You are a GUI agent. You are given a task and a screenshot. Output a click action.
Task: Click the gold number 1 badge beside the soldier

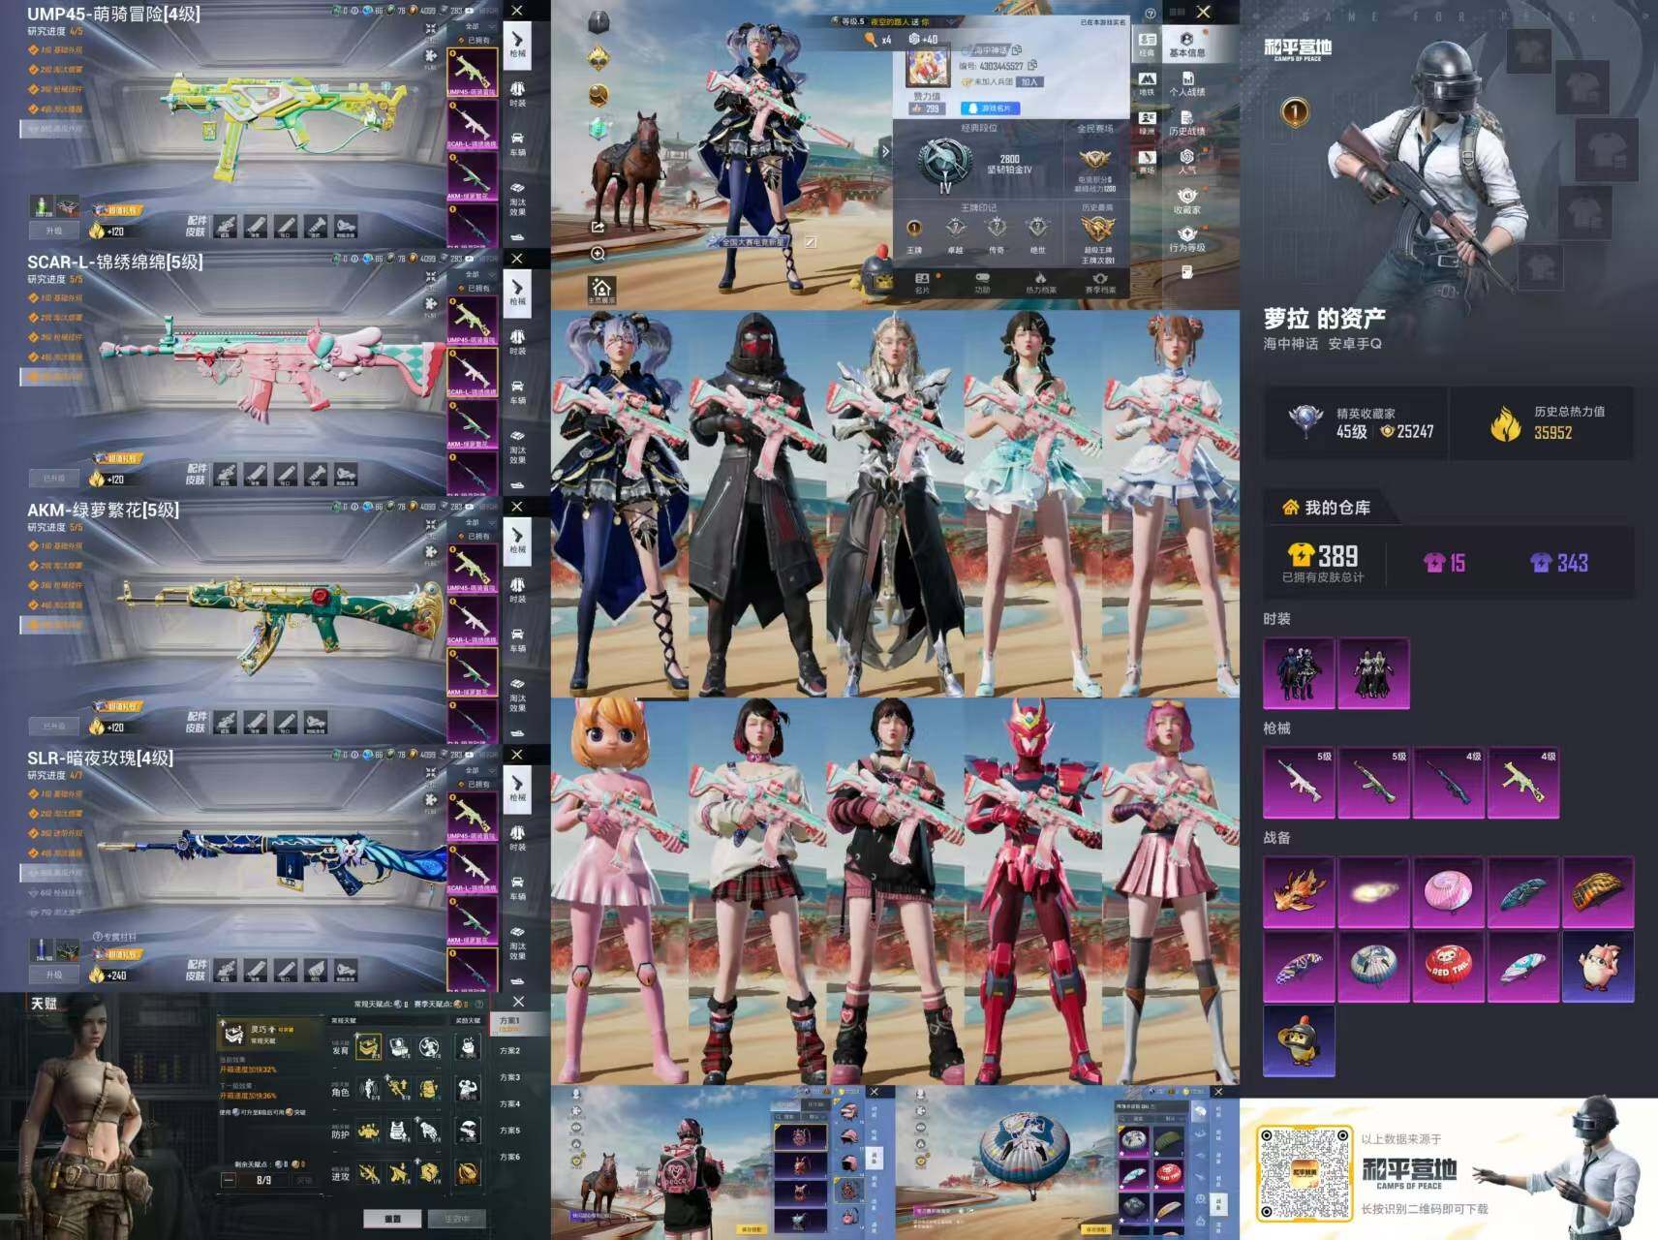pyautogui.click(x=1295, y=112)
